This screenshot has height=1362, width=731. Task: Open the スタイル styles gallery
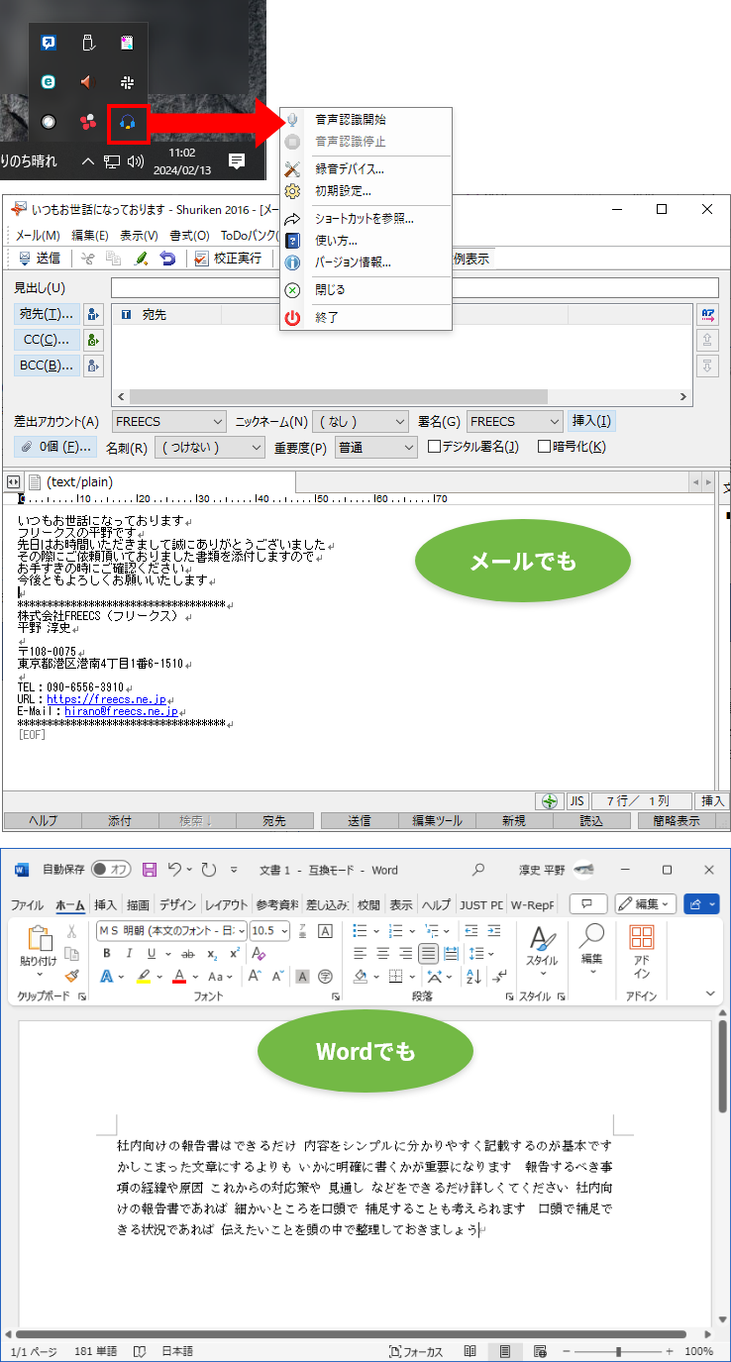[x=542, y=952]
